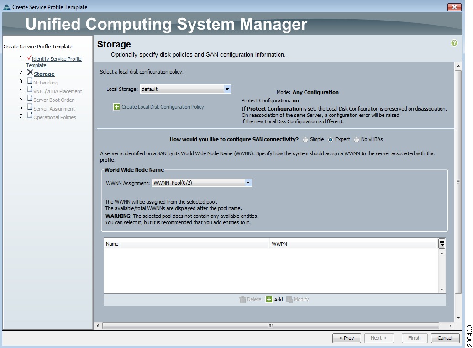Open the Server Assignment step

point(54,109)
